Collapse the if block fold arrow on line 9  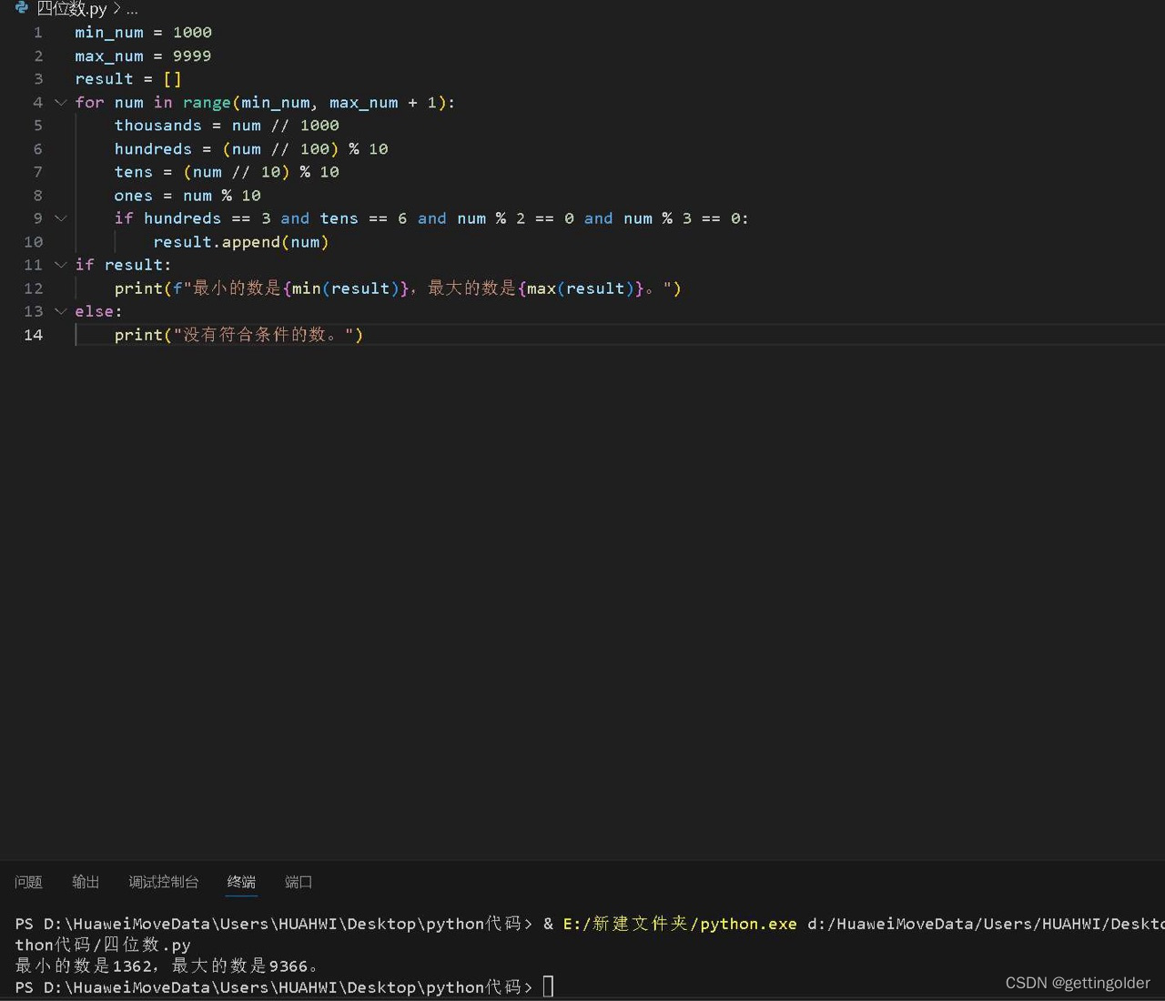tap(61, 218)
